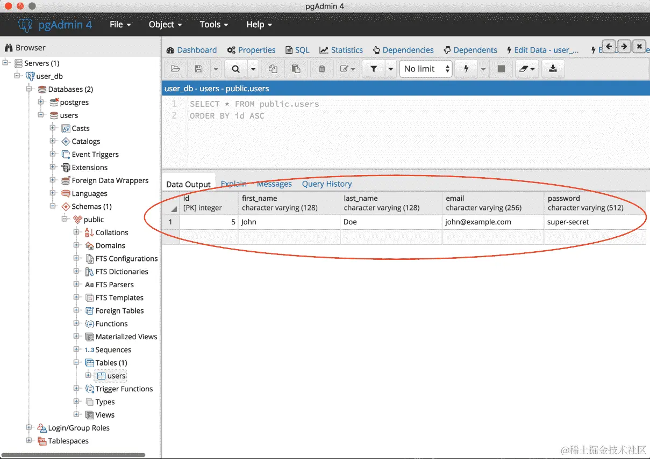
Task: Click the FTS Dictionaries tree icon
Action: tap(89, 272)
